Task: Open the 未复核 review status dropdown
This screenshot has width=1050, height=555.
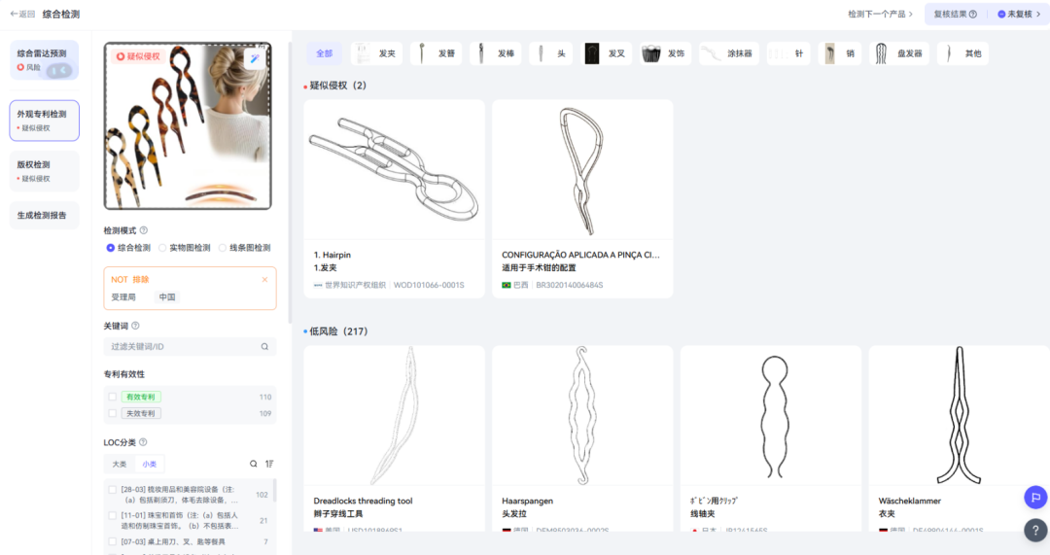Action: tap(1019, 14)
